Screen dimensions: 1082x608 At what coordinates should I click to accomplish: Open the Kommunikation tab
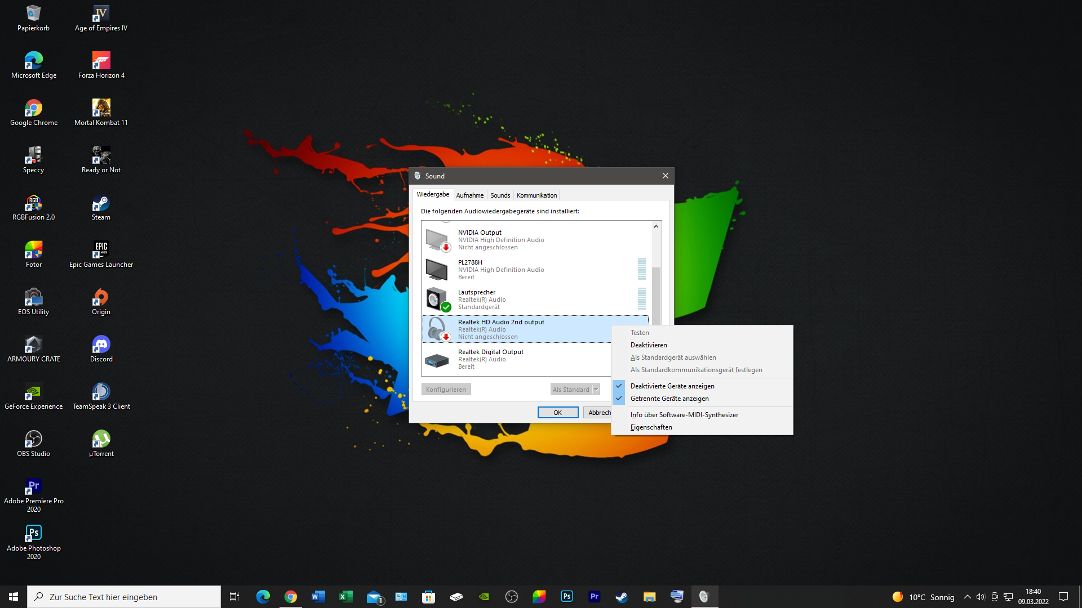536,195
